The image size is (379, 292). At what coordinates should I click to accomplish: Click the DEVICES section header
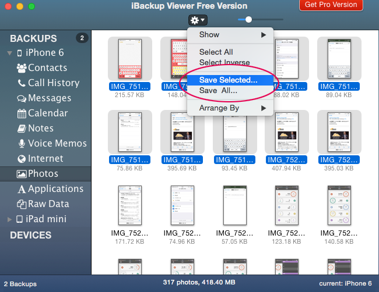[31, 235]
